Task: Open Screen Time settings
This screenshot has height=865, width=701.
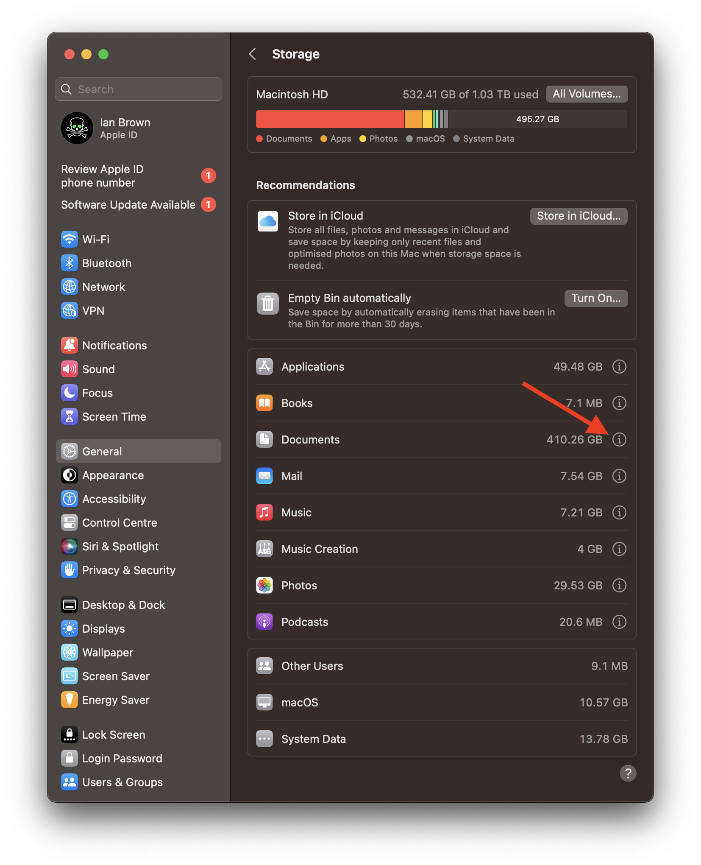Action: click(138, 417)
